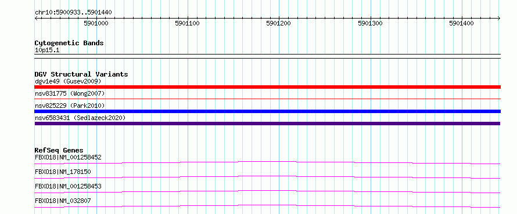Viewport: 517px width, 214px height.
Task: Click the blue nsv825229 variant bar
Action: coord(267,111)
